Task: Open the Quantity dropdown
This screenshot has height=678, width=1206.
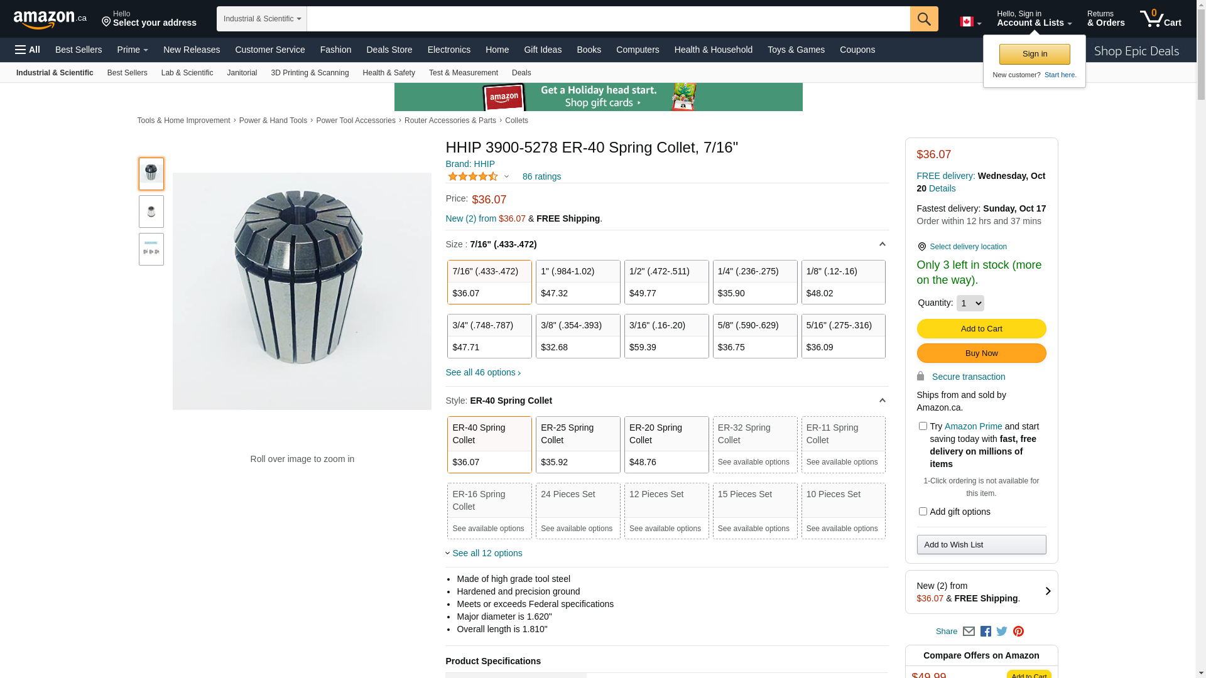Action: point(970,303)
